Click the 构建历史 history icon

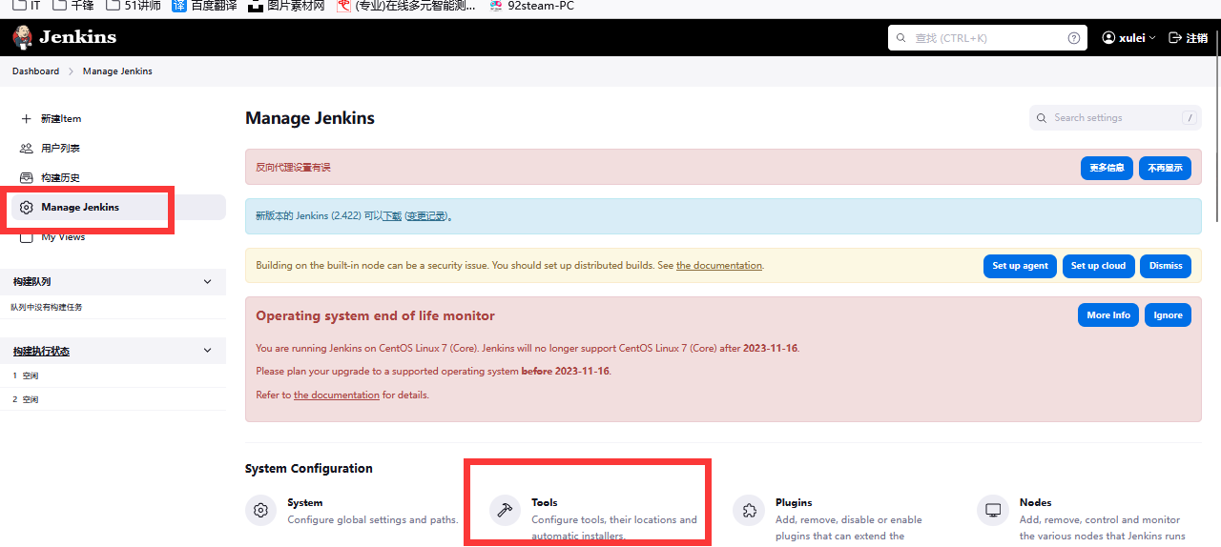click(26, 178)
